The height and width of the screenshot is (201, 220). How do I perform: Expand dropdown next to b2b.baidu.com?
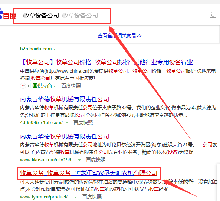point(54,49)
